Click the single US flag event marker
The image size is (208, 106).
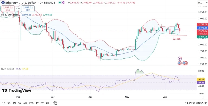pyautogui.click(x=180, y=63)
